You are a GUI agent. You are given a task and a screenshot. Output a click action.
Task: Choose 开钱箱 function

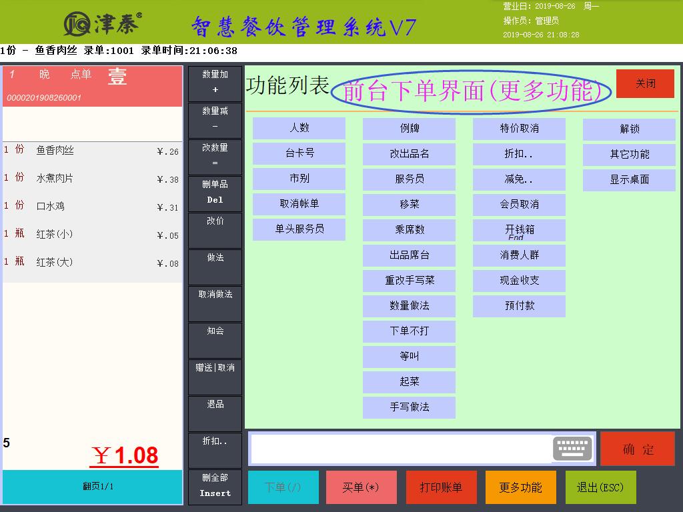click(519, 230)
